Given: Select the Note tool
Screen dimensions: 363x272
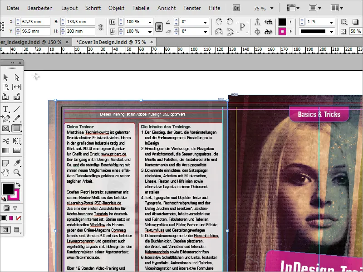Looking at the screenshot, I should point(5,163).
